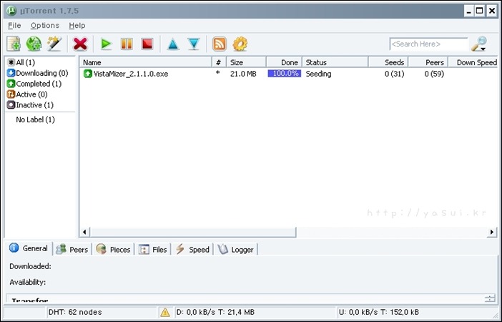Click the orange Pause torrent icon
The height and width of the screenshot is (322, 502).
click(127, 44)
